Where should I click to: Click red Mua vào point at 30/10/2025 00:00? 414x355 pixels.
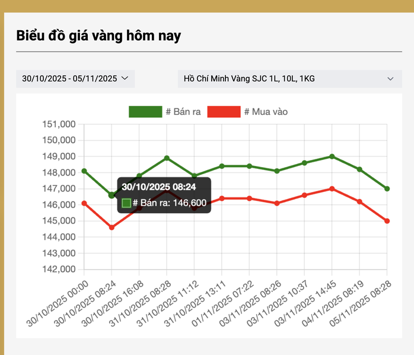click(84, 203)
